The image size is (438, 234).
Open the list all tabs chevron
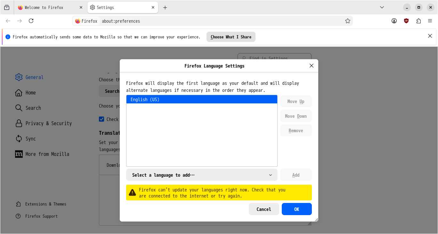point(382,7)
